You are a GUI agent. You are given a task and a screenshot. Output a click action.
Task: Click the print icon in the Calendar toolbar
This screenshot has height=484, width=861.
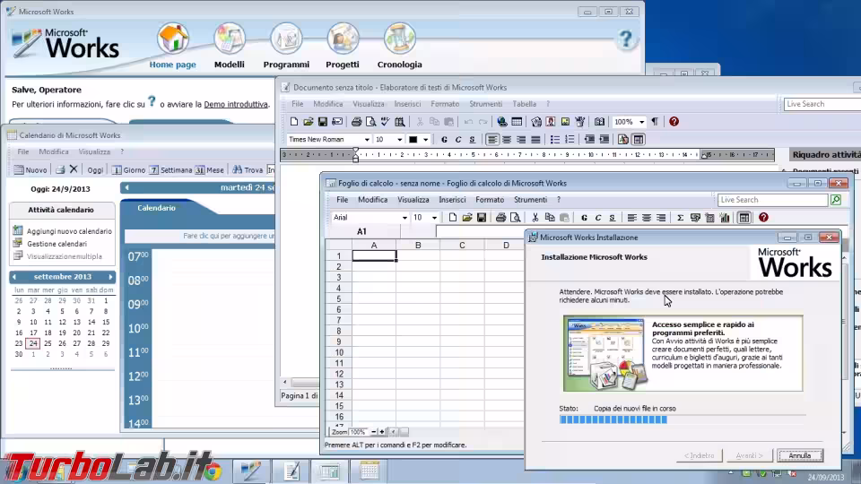click(x=60, y=169)
